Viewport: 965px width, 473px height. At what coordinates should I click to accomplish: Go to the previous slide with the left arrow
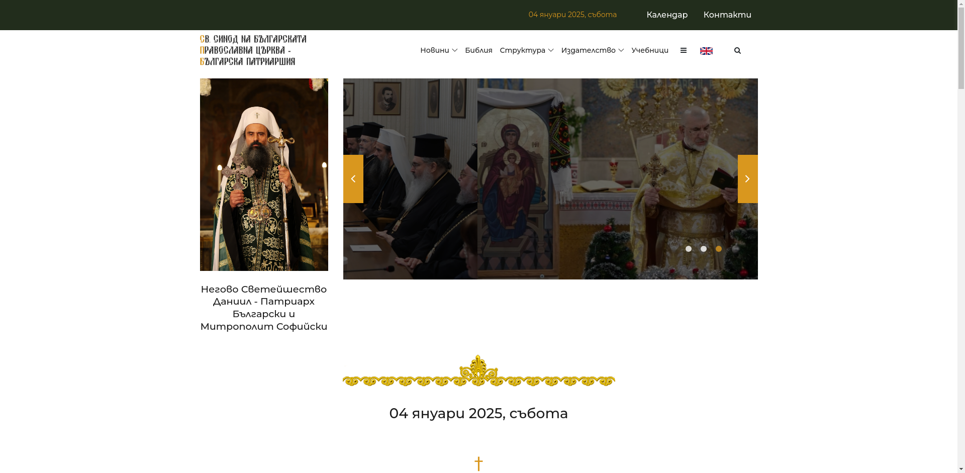[x=353, y=178]
